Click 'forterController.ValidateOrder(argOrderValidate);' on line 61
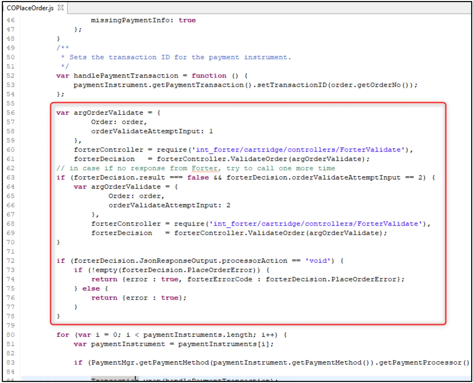Viewport: 473px width, 383px height. click(263, 159)
